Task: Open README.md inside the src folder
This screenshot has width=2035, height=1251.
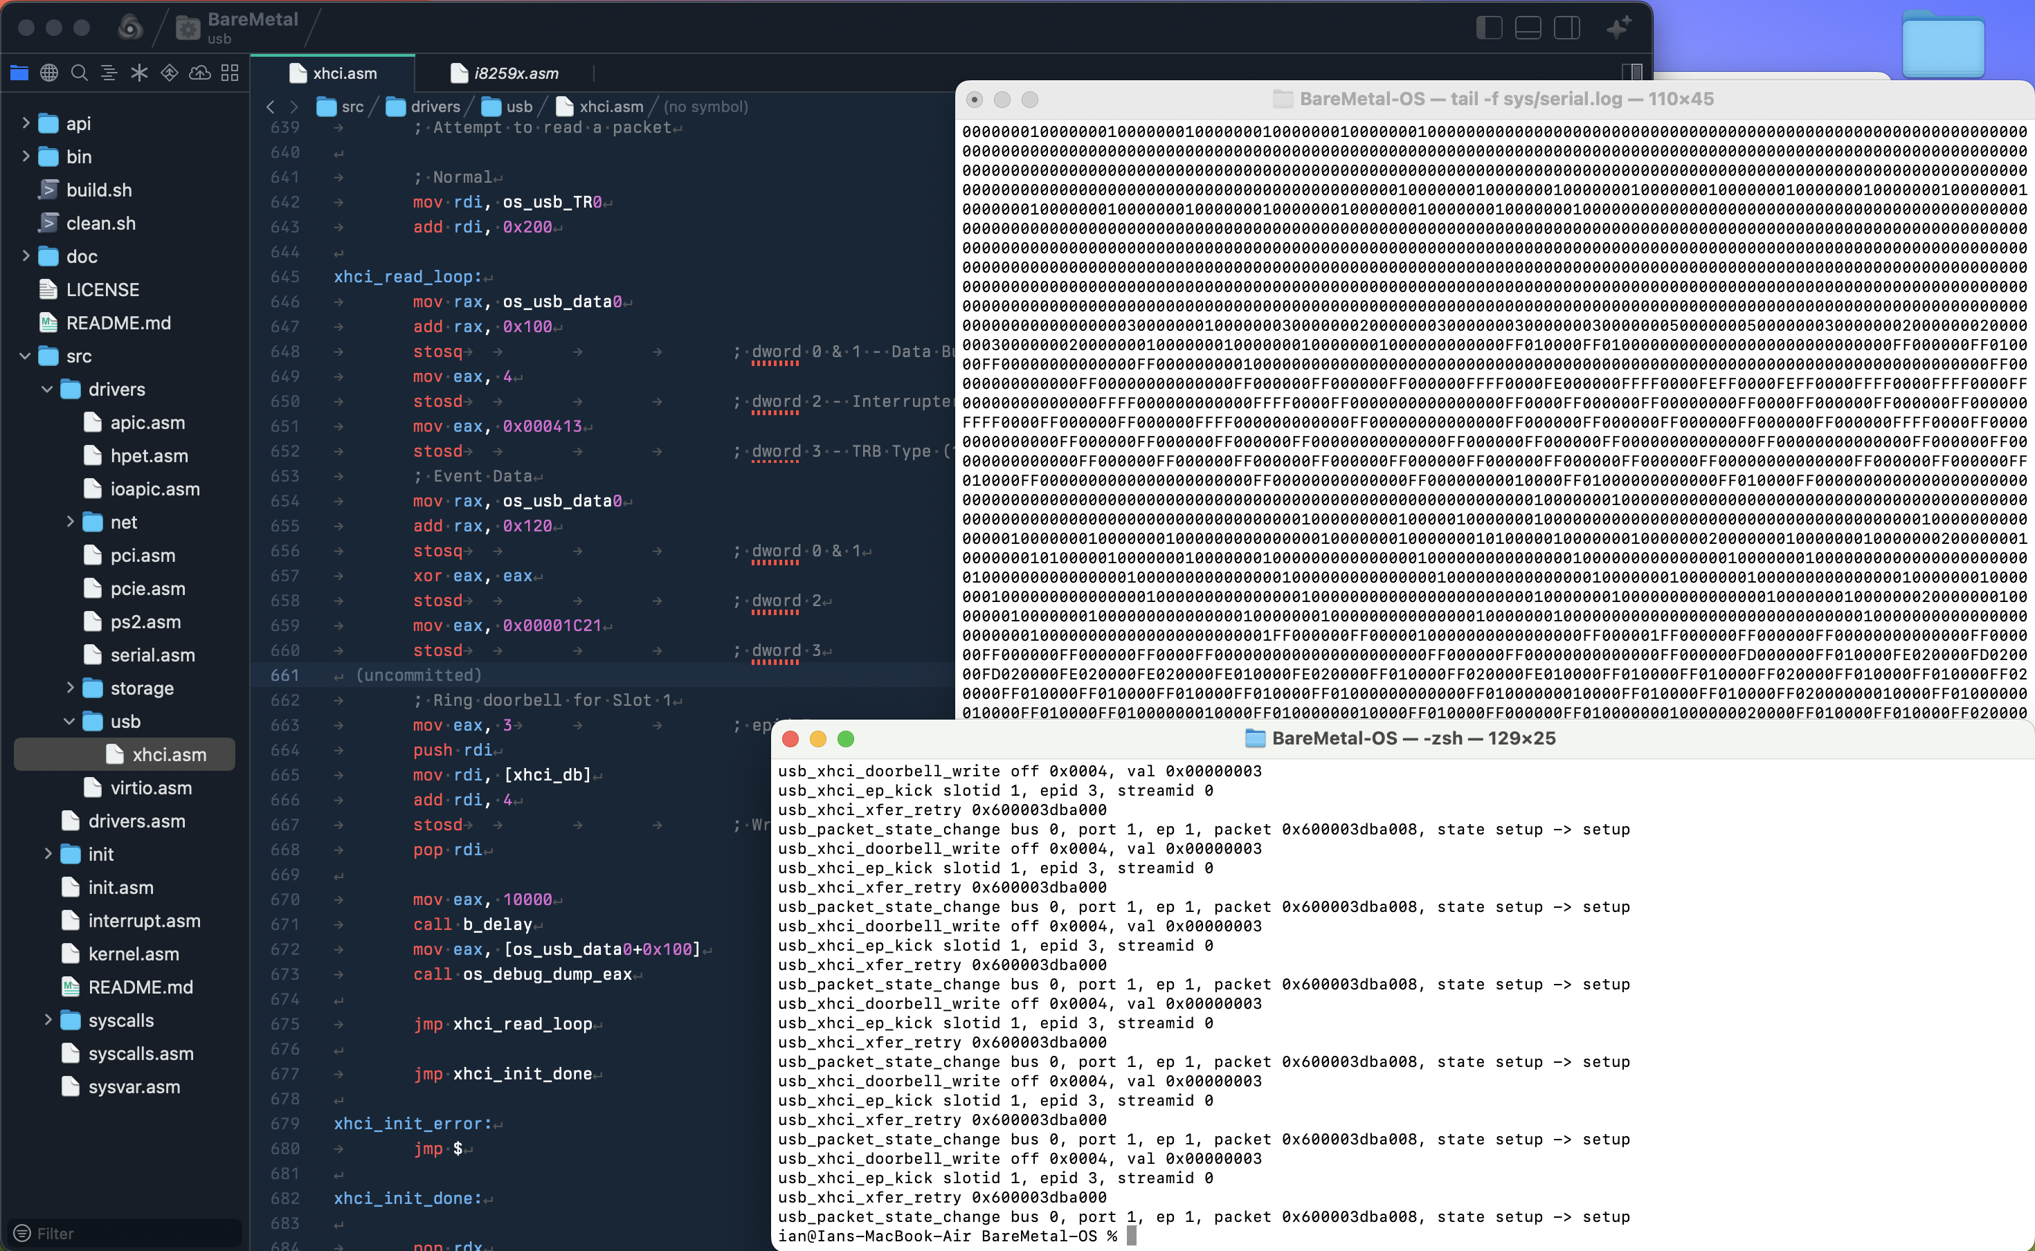Action: [x=140, y=987]
